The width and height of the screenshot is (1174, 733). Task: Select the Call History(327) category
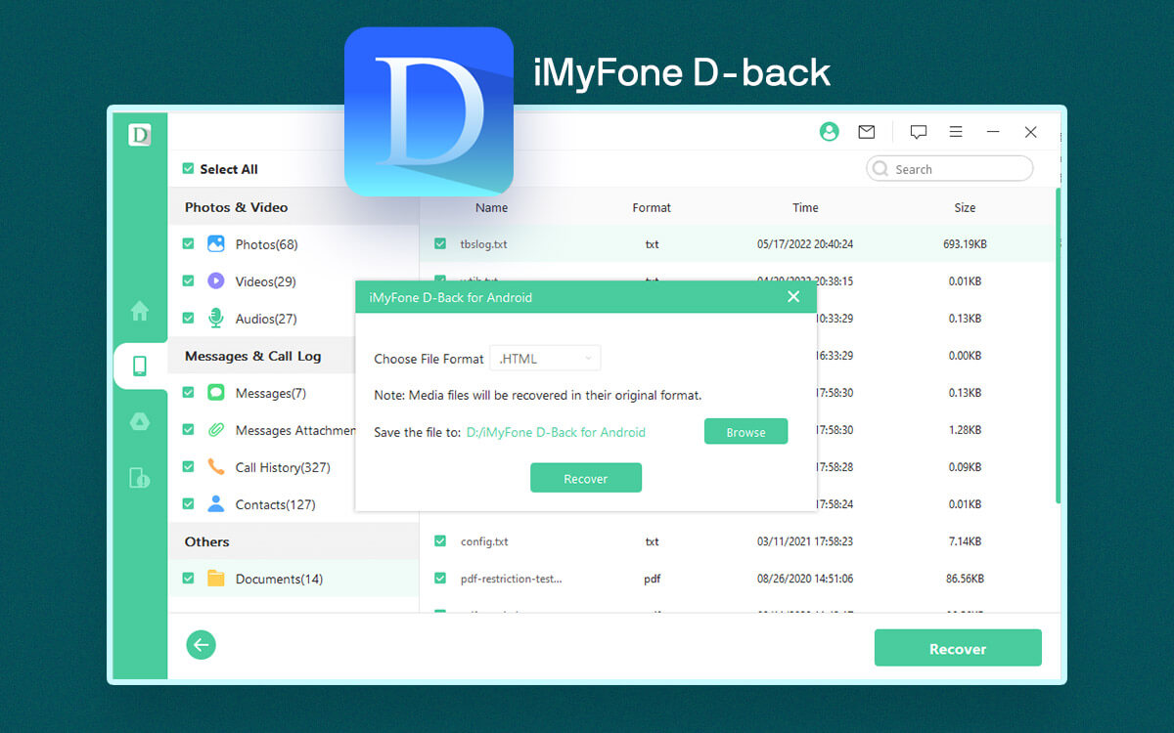tap(283, 467)
